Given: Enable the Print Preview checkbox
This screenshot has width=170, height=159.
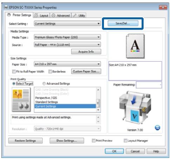Looking at the screenshot, I should point(93,141).
